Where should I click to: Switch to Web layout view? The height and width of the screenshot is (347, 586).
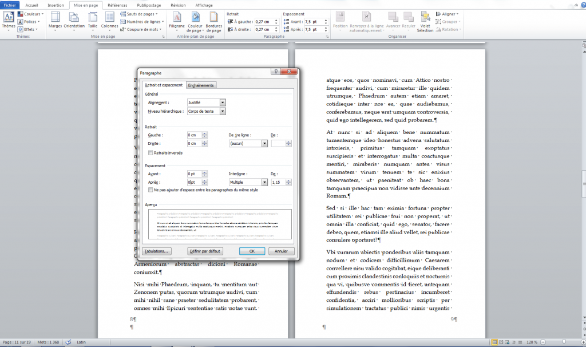tap(508, 342)
